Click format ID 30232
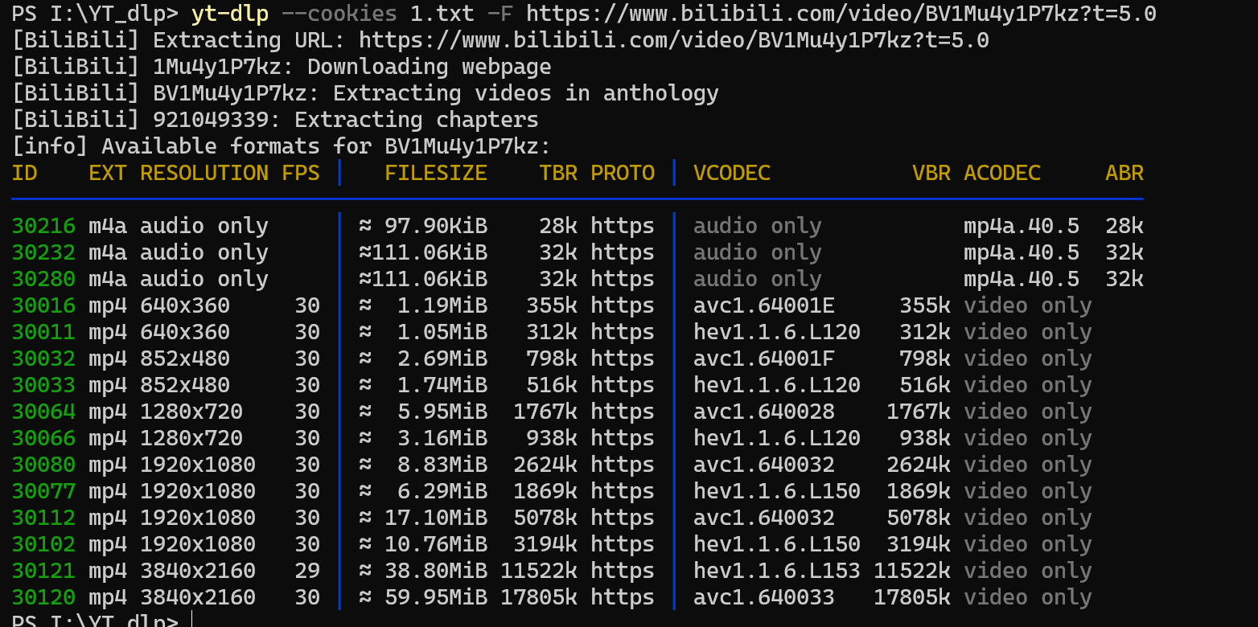Screen dimensions: 1258x627 tap(43, 252)
